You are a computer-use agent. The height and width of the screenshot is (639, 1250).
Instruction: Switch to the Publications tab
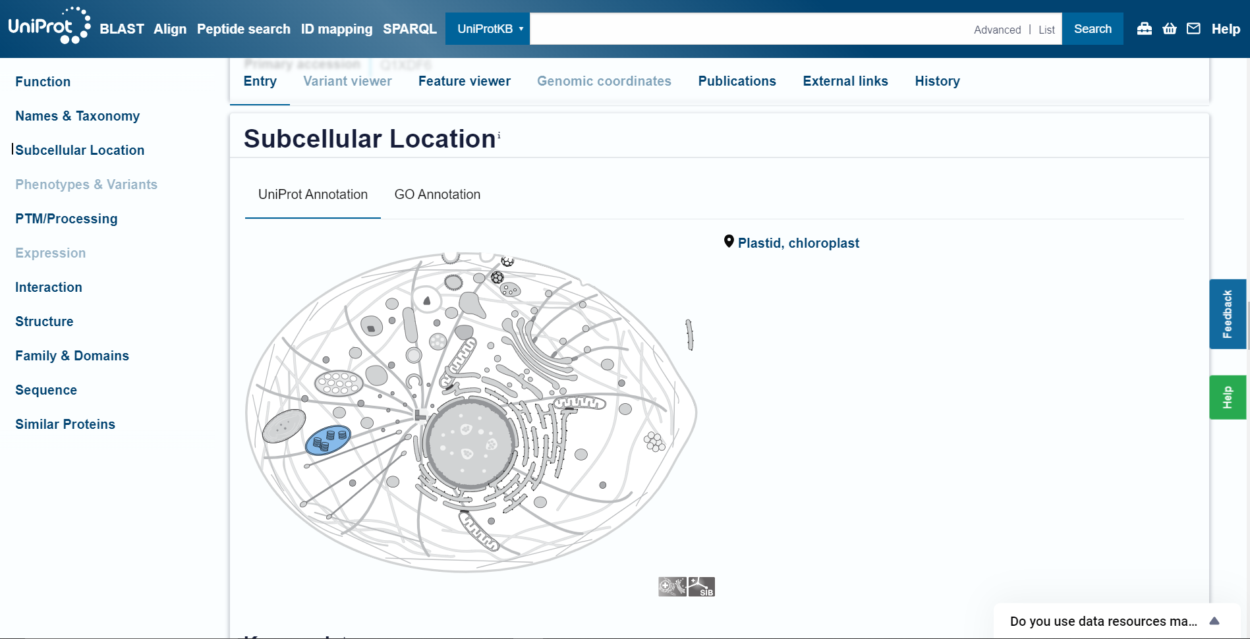737,81
